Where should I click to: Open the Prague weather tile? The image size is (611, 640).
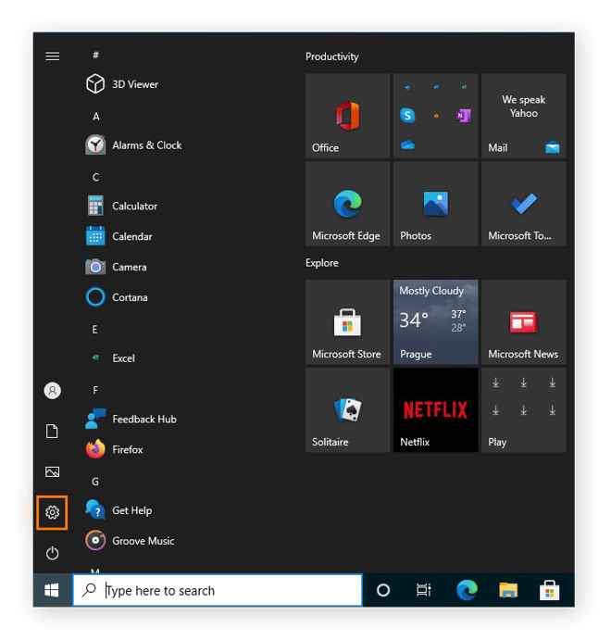[x=436, y=322]
